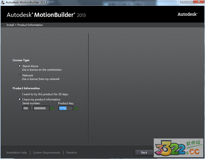Click the 'Product Information' breadcrumb text
Viewport: 205px width, 159px height.
point(30,25)
